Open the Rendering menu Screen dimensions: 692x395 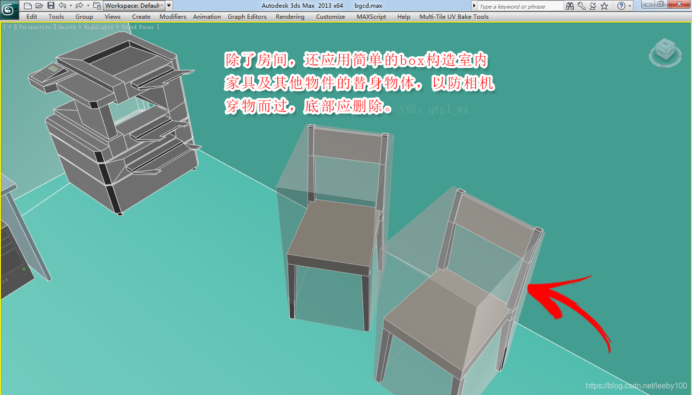[x=290, y=16]
